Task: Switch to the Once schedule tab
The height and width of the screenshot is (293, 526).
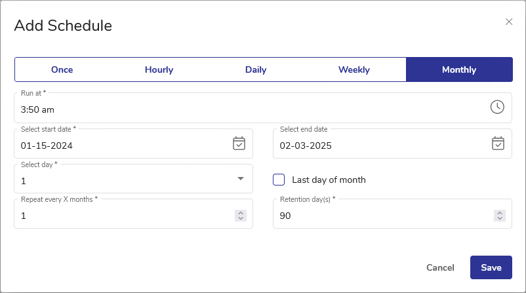Action: 62,69
